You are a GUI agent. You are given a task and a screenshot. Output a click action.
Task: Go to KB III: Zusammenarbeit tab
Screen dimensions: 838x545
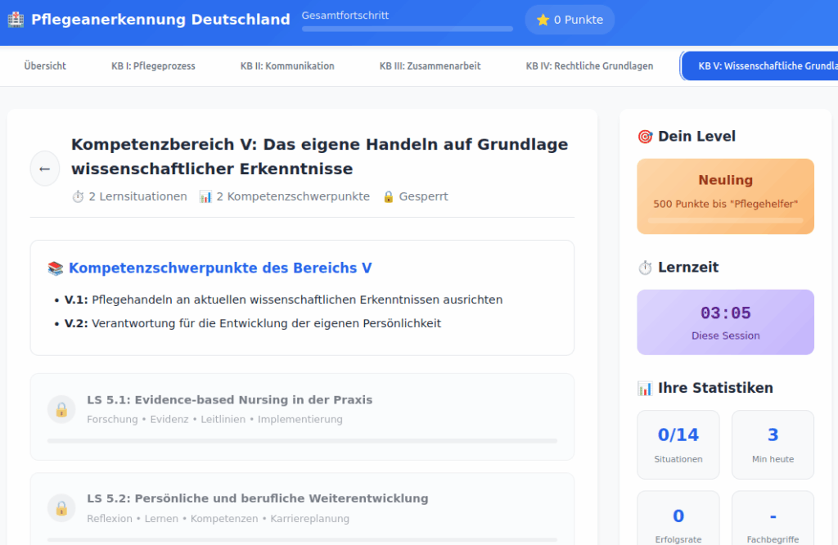tap(430, 66)
